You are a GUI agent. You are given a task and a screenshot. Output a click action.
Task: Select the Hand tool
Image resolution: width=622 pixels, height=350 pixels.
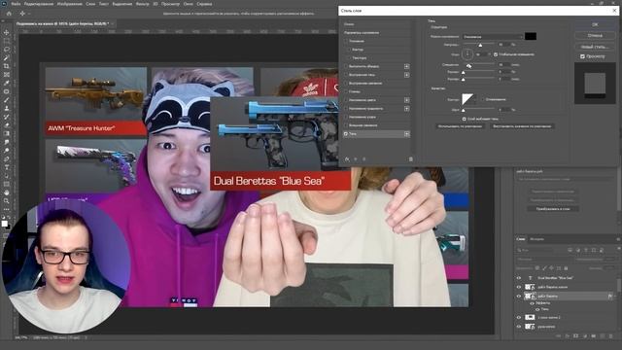coord(7,192)
